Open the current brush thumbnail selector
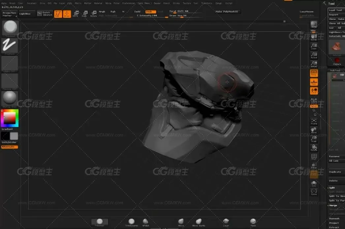345x229 pixels. point(10,28)
